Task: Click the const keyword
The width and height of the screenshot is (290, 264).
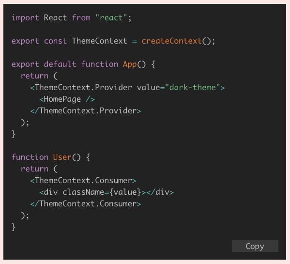Action: coord(55,41)
